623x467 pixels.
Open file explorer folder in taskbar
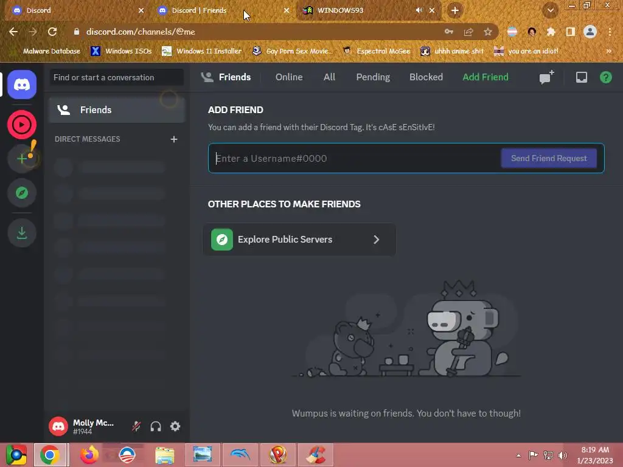[x=164, y=455]
